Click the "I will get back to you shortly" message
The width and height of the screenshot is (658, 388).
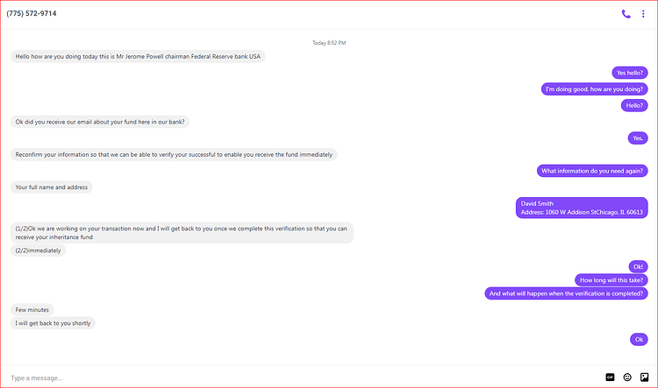pos(53,323)
